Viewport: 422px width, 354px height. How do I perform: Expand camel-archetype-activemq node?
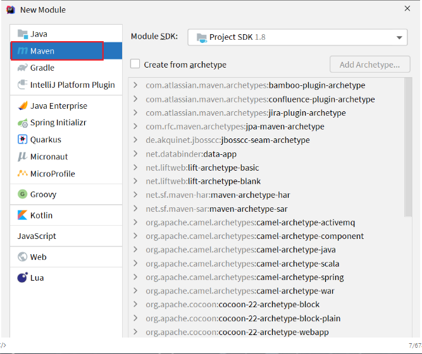[135, 222]
